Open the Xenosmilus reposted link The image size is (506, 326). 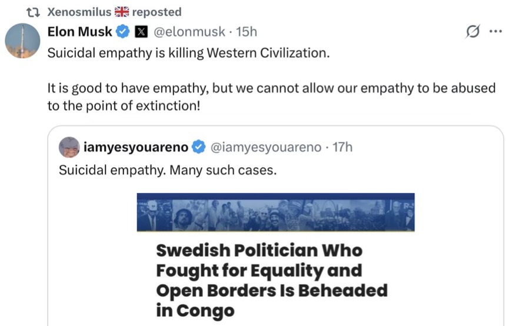click(114, 12)
